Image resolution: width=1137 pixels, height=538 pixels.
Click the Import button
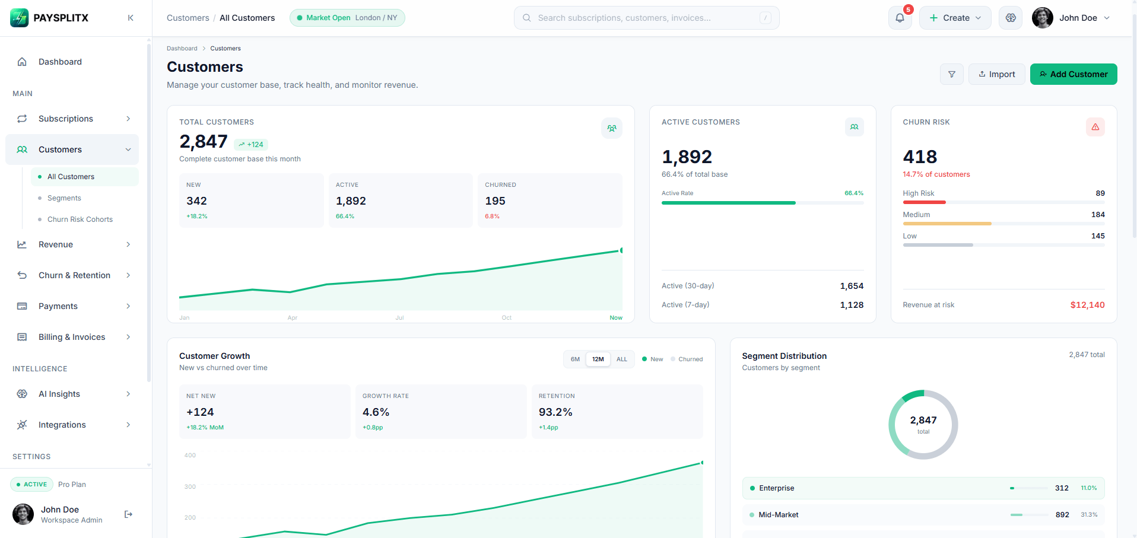997,74
